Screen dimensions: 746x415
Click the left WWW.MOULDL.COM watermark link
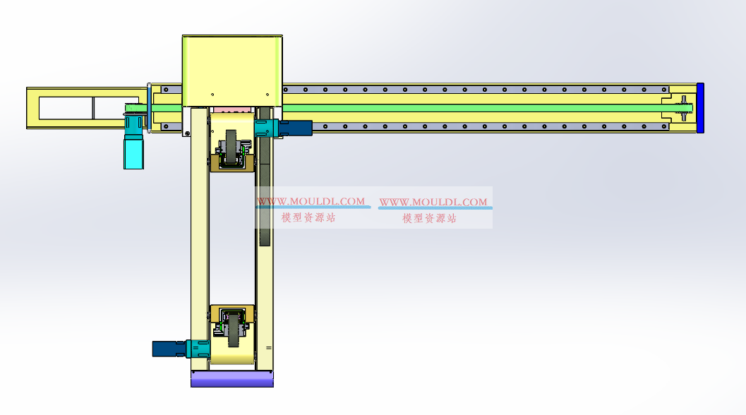(311, 202)
